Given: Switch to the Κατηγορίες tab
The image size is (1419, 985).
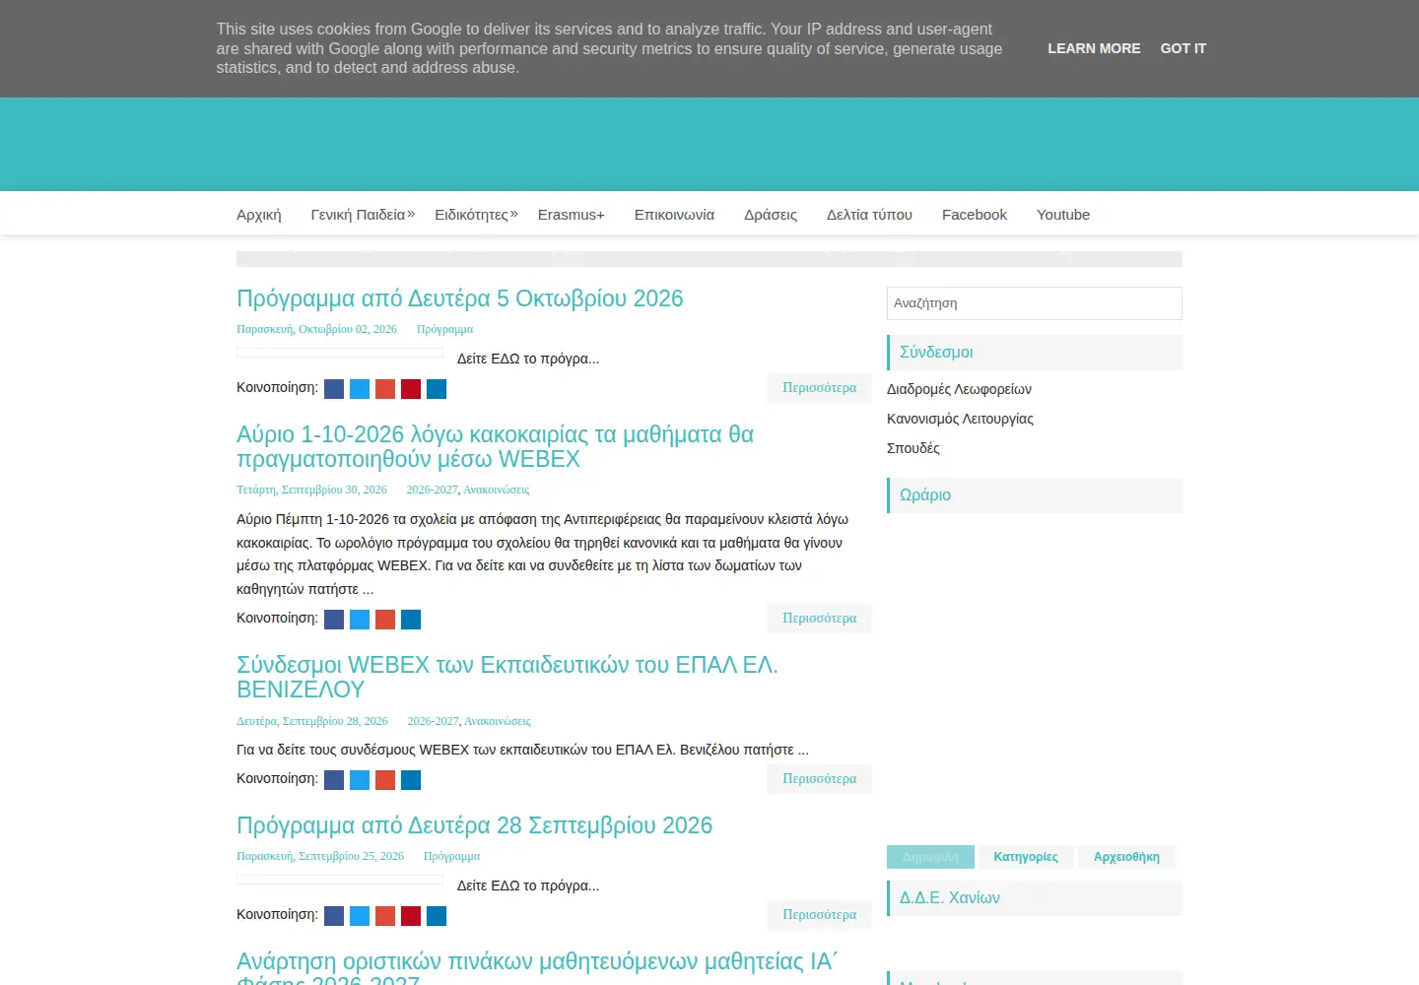Looking at the screenshot, I should coord(1026,857).
